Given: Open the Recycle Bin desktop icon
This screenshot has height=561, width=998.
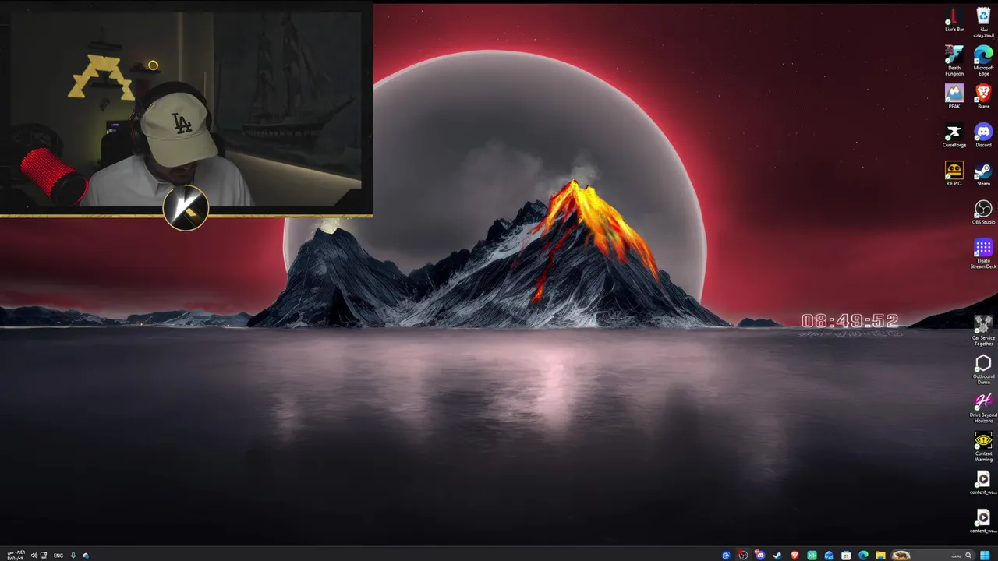Looking at the screenshot, I should 983,23.
